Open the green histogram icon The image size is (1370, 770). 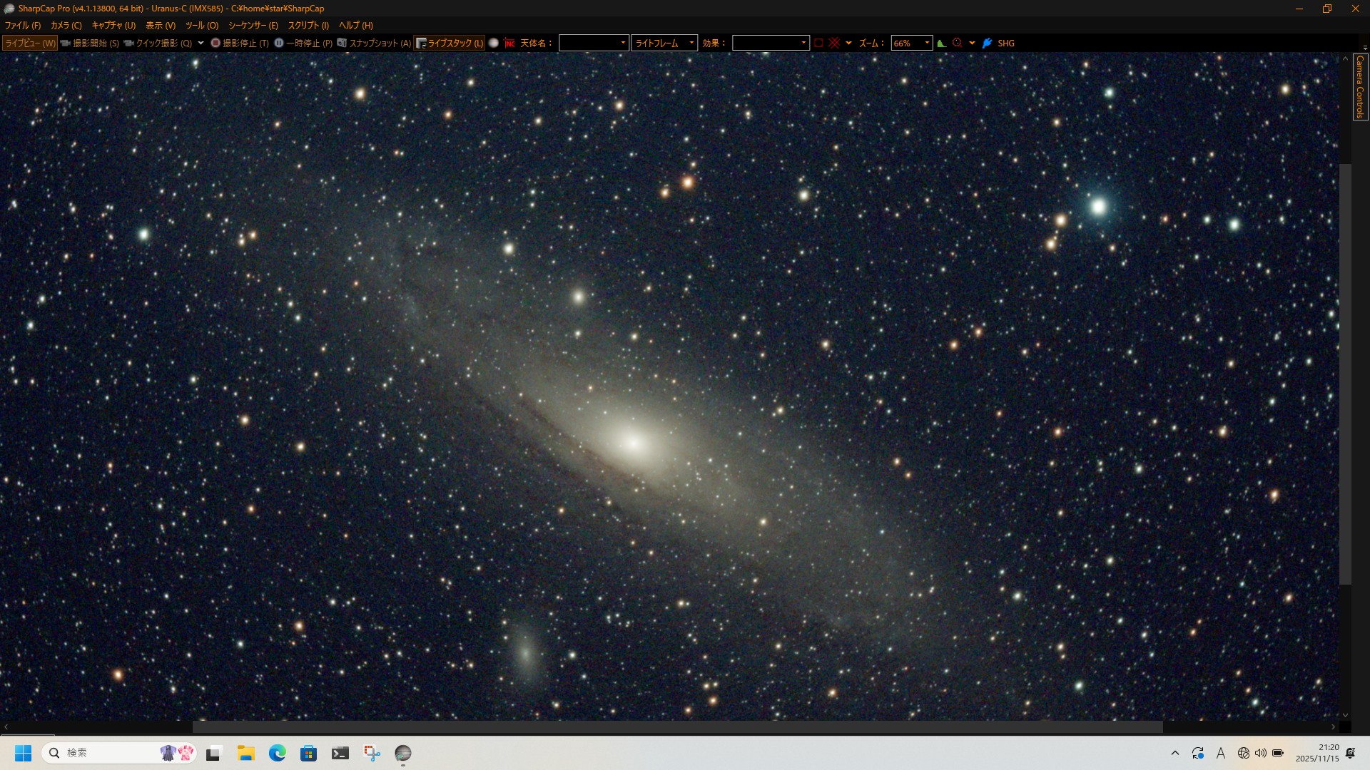[942, 43]
